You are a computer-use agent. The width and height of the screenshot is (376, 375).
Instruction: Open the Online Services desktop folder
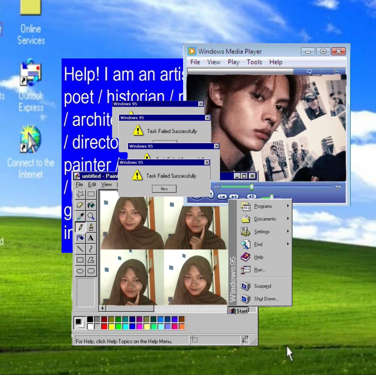click(x=31, y=22)
